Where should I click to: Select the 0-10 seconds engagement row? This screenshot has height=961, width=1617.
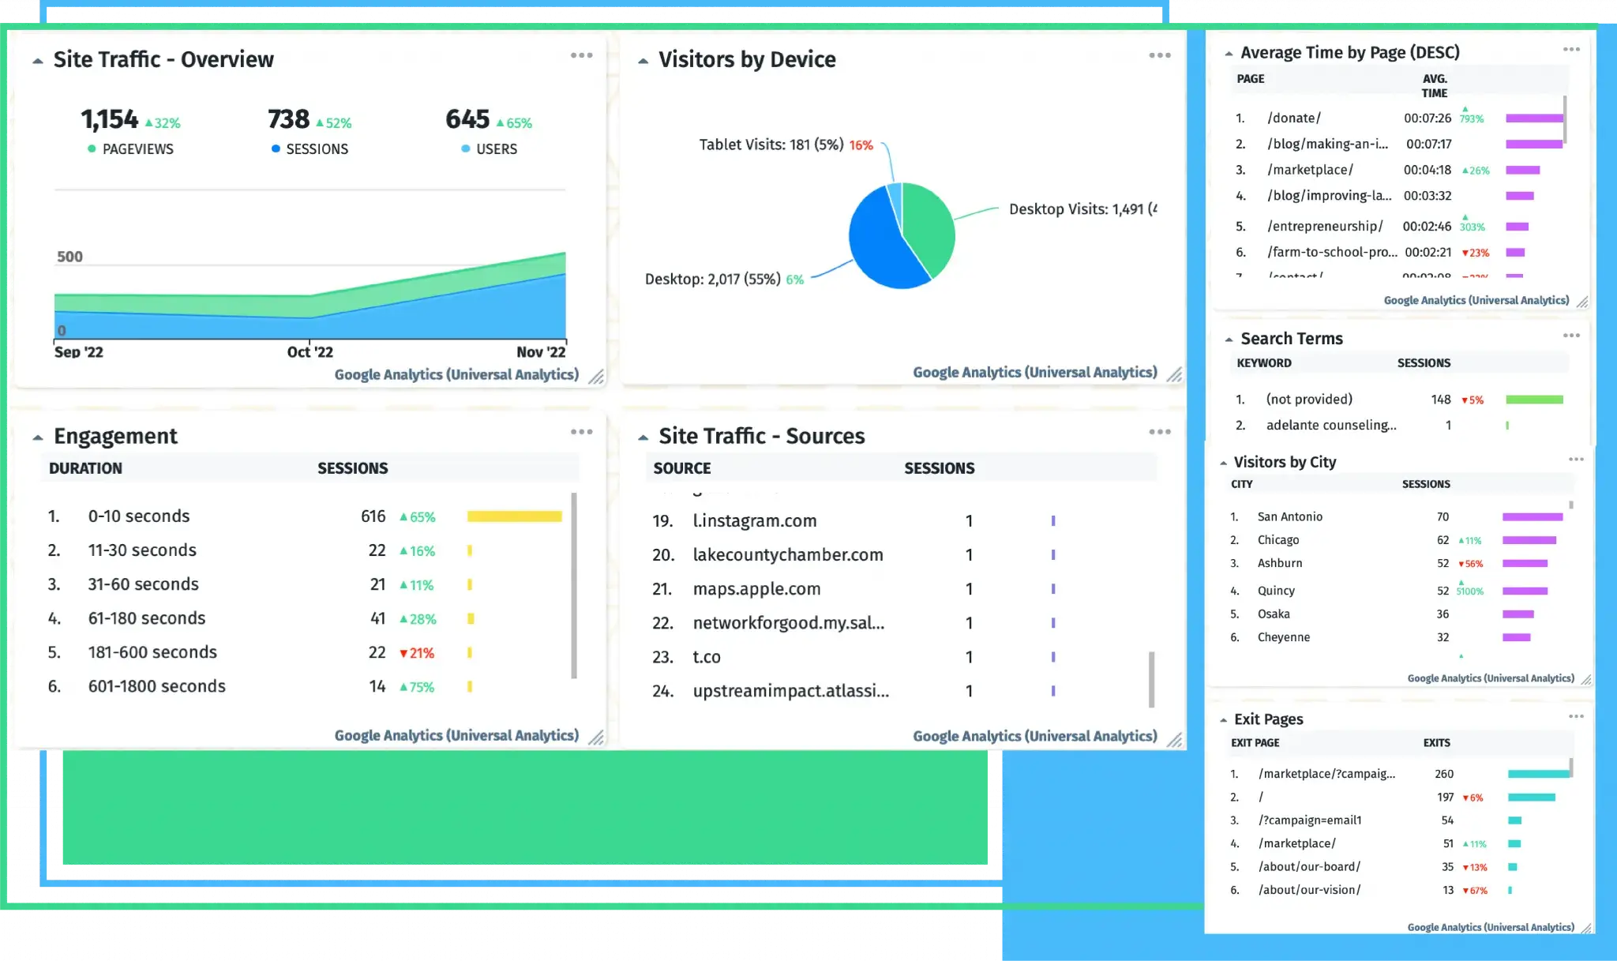[305, 516]
